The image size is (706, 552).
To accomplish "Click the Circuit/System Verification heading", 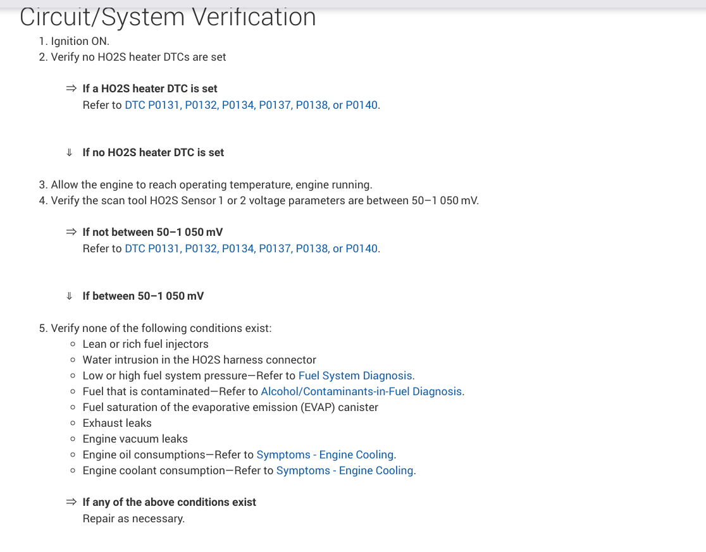I will tap(168, 17).
